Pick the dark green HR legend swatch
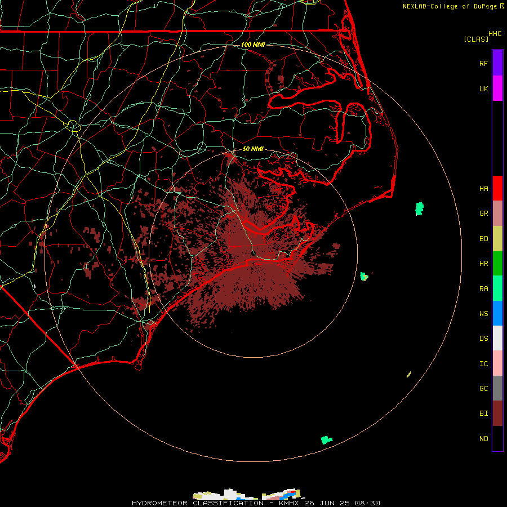Viewport: 507px width, 507px height. click(x=497, y=263)
